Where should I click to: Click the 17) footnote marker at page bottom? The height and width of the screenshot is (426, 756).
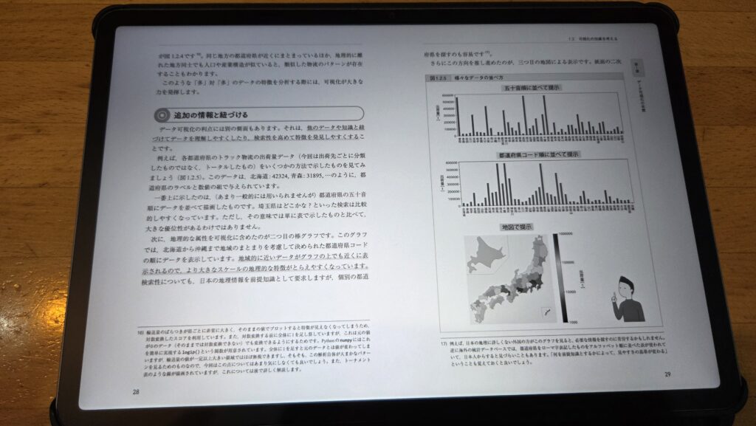click(x=444, y=343)
